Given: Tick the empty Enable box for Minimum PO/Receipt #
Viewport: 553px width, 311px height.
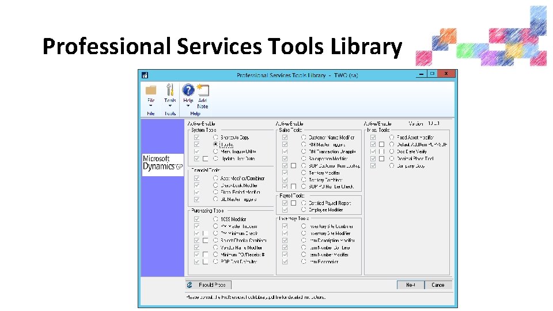Looking at the screenshot, I should [205, 255].
